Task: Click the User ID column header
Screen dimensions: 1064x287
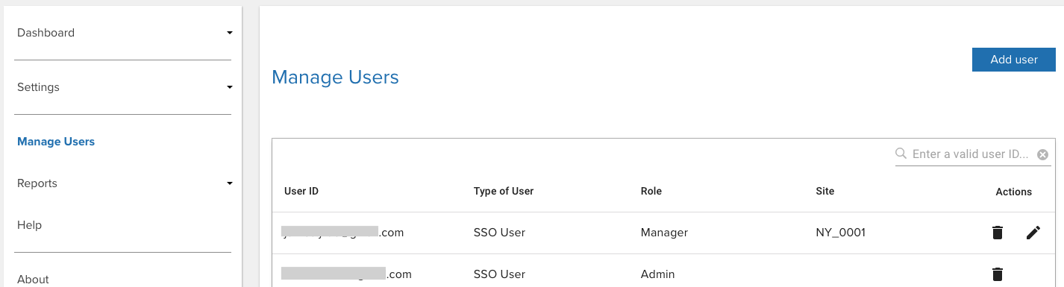Action: point(301,192)
